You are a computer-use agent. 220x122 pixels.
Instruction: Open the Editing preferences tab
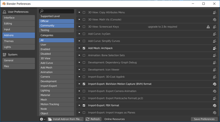point(19,24)
